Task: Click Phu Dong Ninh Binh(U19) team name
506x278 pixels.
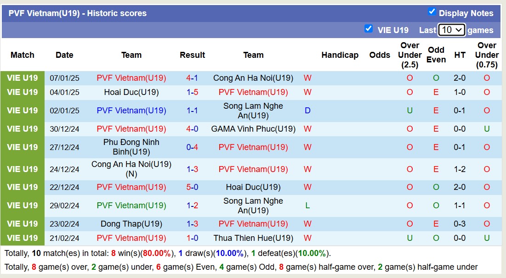Action: [x=131, y=147]
